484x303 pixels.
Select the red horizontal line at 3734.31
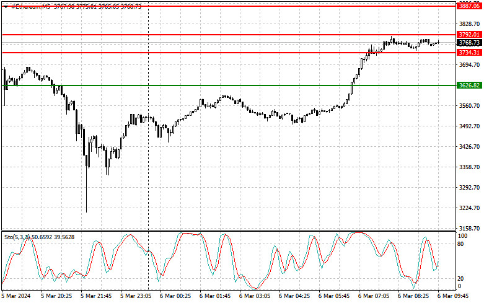point(229,53)
